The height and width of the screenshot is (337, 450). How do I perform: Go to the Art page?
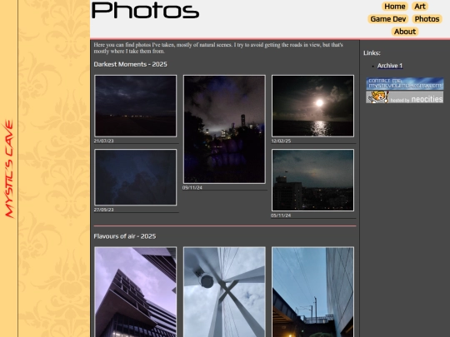click(x=420, y=7)
